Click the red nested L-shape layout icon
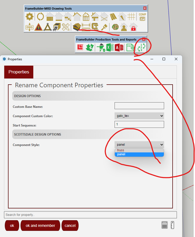Viewport: 195px width, 237px height. [80, 48]
